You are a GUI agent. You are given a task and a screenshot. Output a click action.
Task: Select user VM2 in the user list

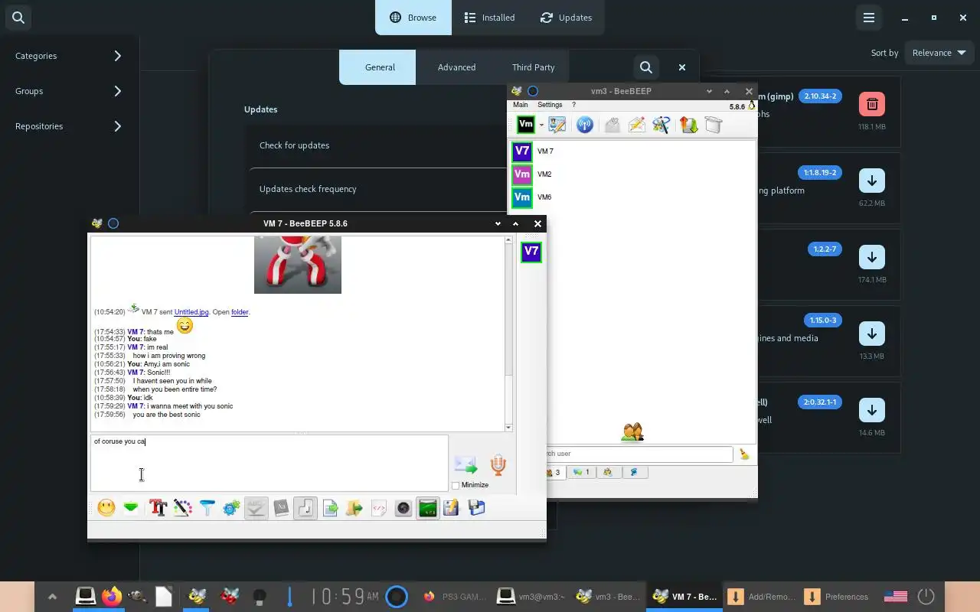coord(633,174)
